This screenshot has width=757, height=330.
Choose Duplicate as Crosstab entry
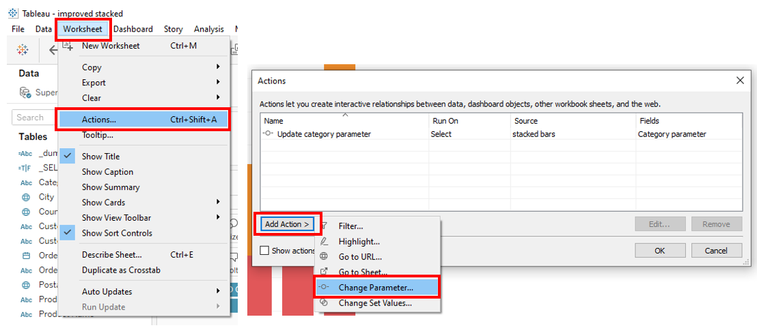(143, 270)
